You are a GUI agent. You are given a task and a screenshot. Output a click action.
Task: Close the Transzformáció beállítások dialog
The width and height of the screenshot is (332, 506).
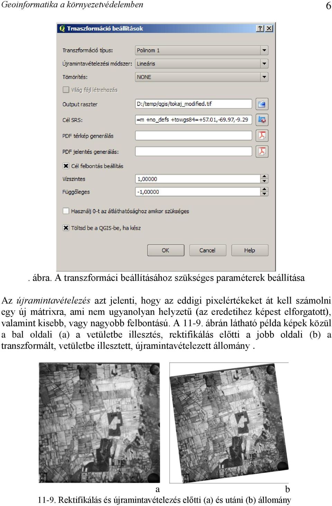pyautogui.click(x=269, y=28)
